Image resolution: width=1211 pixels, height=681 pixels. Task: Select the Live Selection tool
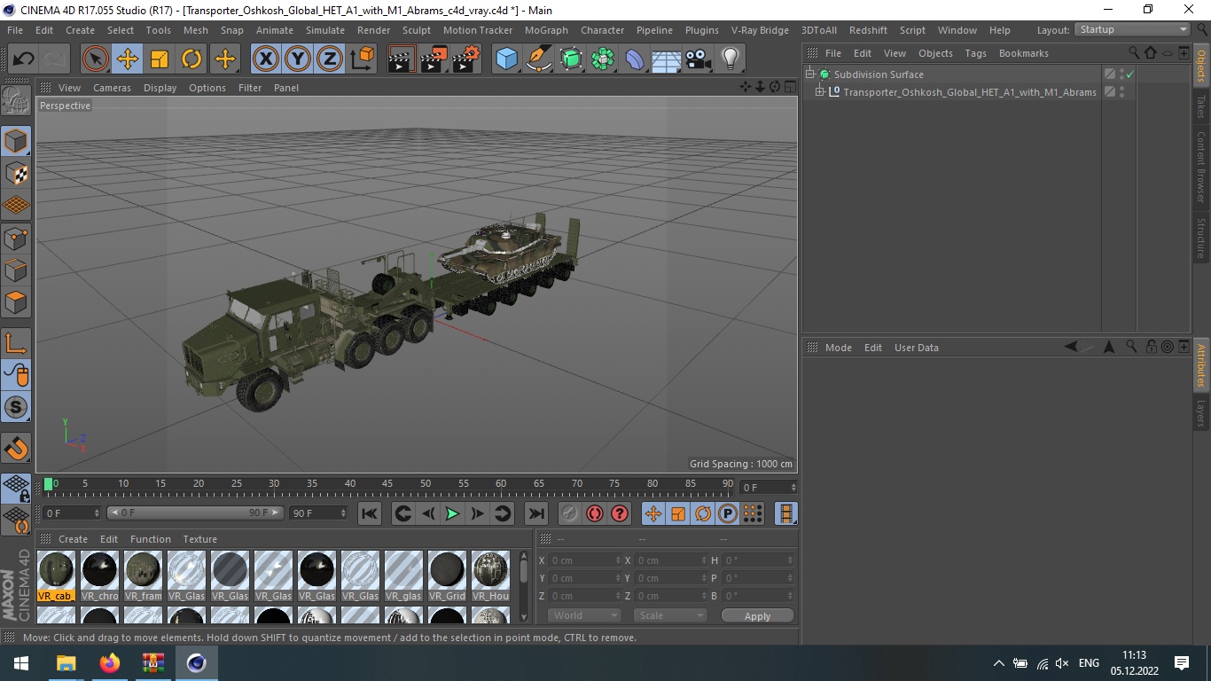coord(96,59)
